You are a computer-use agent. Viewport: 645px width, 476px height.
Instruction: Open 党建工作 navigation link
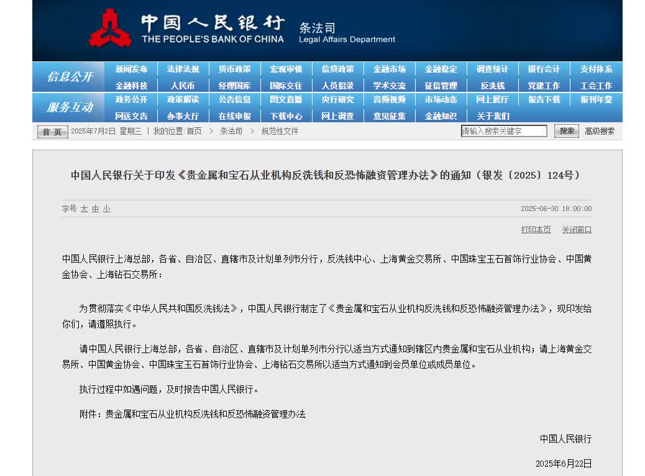pyautogui.click(x=544, y=86)
